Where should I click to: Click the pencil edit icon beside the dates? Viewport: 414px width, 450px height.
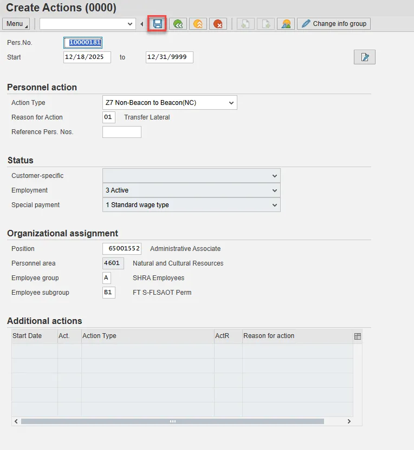(365, 57)
